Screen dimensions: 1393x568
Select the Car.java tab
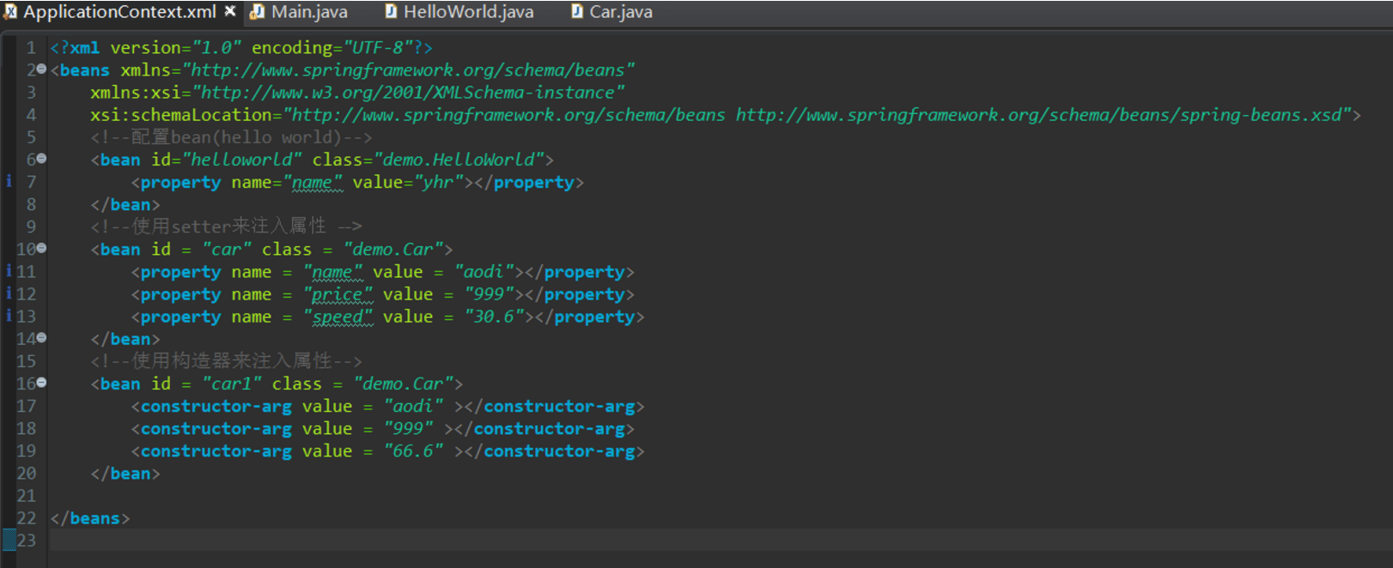click(x=620, y=12)
